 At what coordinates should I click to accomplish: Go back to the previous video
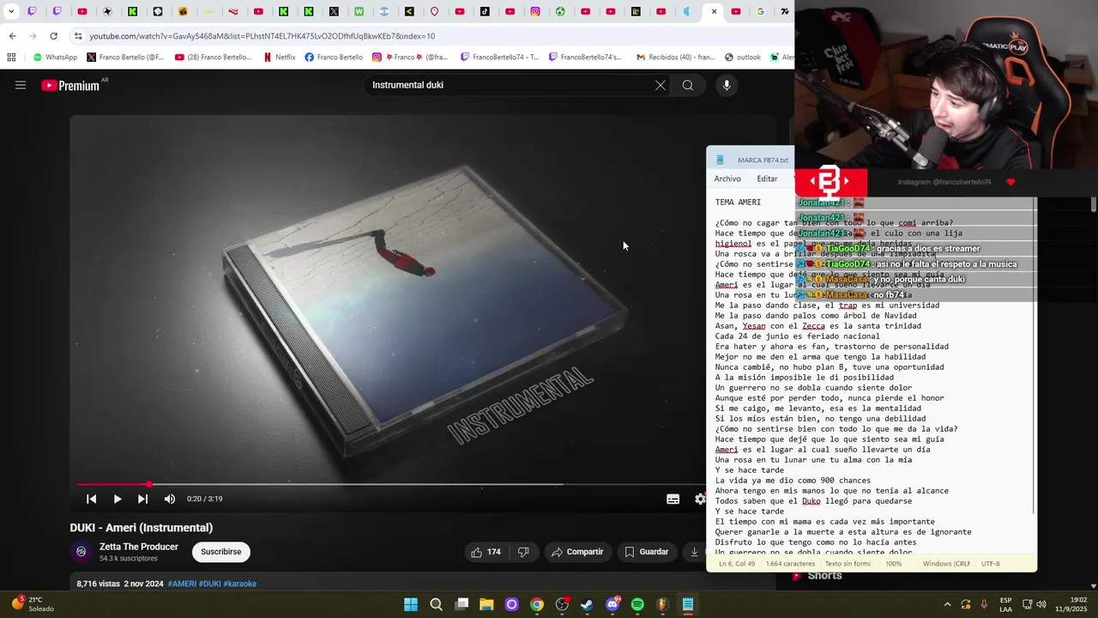point(91,499)
